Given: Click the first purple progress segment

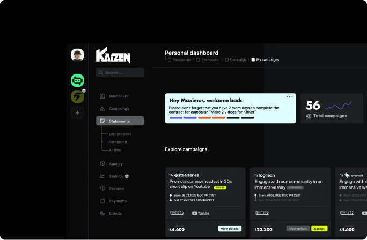Looking at the screenshot, I should 176,118.
